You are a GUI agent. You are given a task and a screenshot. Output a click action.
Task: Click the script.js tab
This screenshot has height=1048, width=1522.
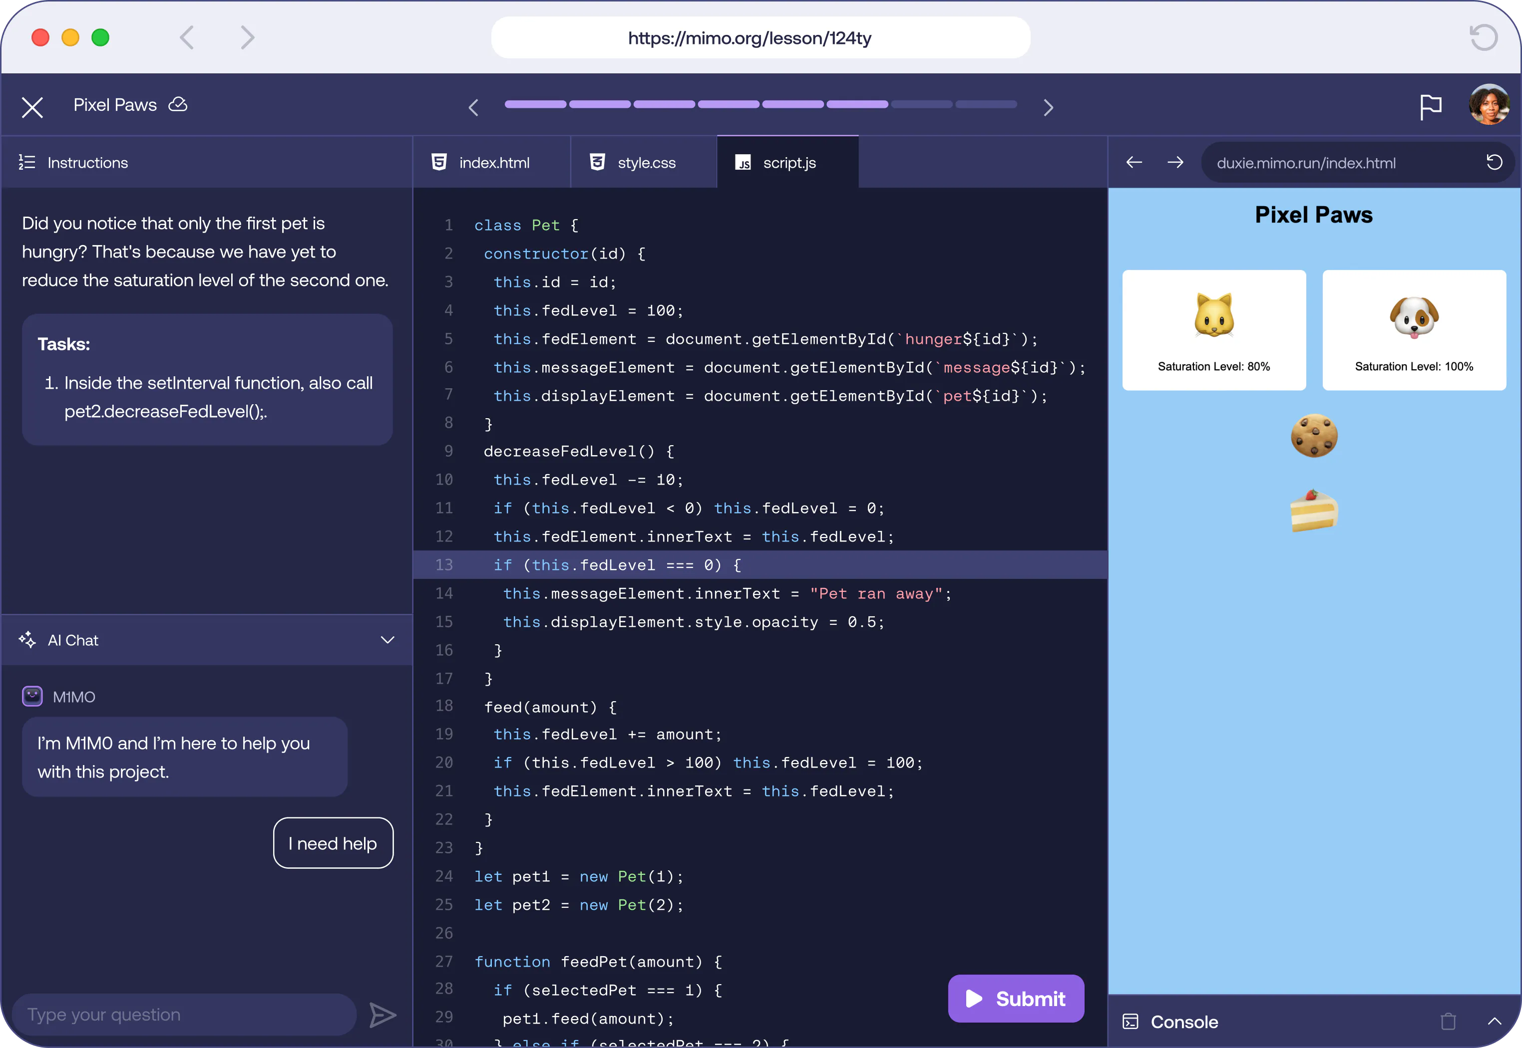pyautogui.click(x=787, y=162)
